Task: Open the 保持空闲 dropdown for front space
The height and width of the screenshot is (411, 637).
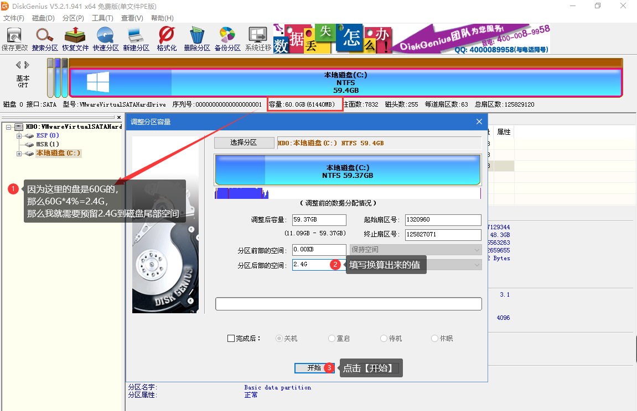Action: click(x=415, y=250)
